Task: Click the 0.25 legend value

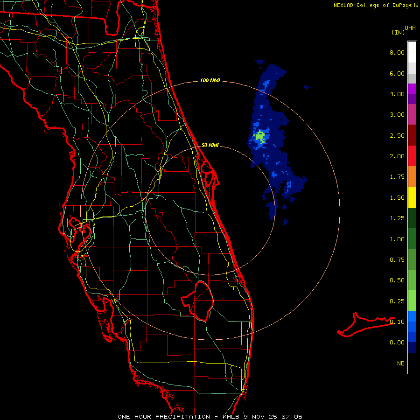Action: [x=397, y=301]
